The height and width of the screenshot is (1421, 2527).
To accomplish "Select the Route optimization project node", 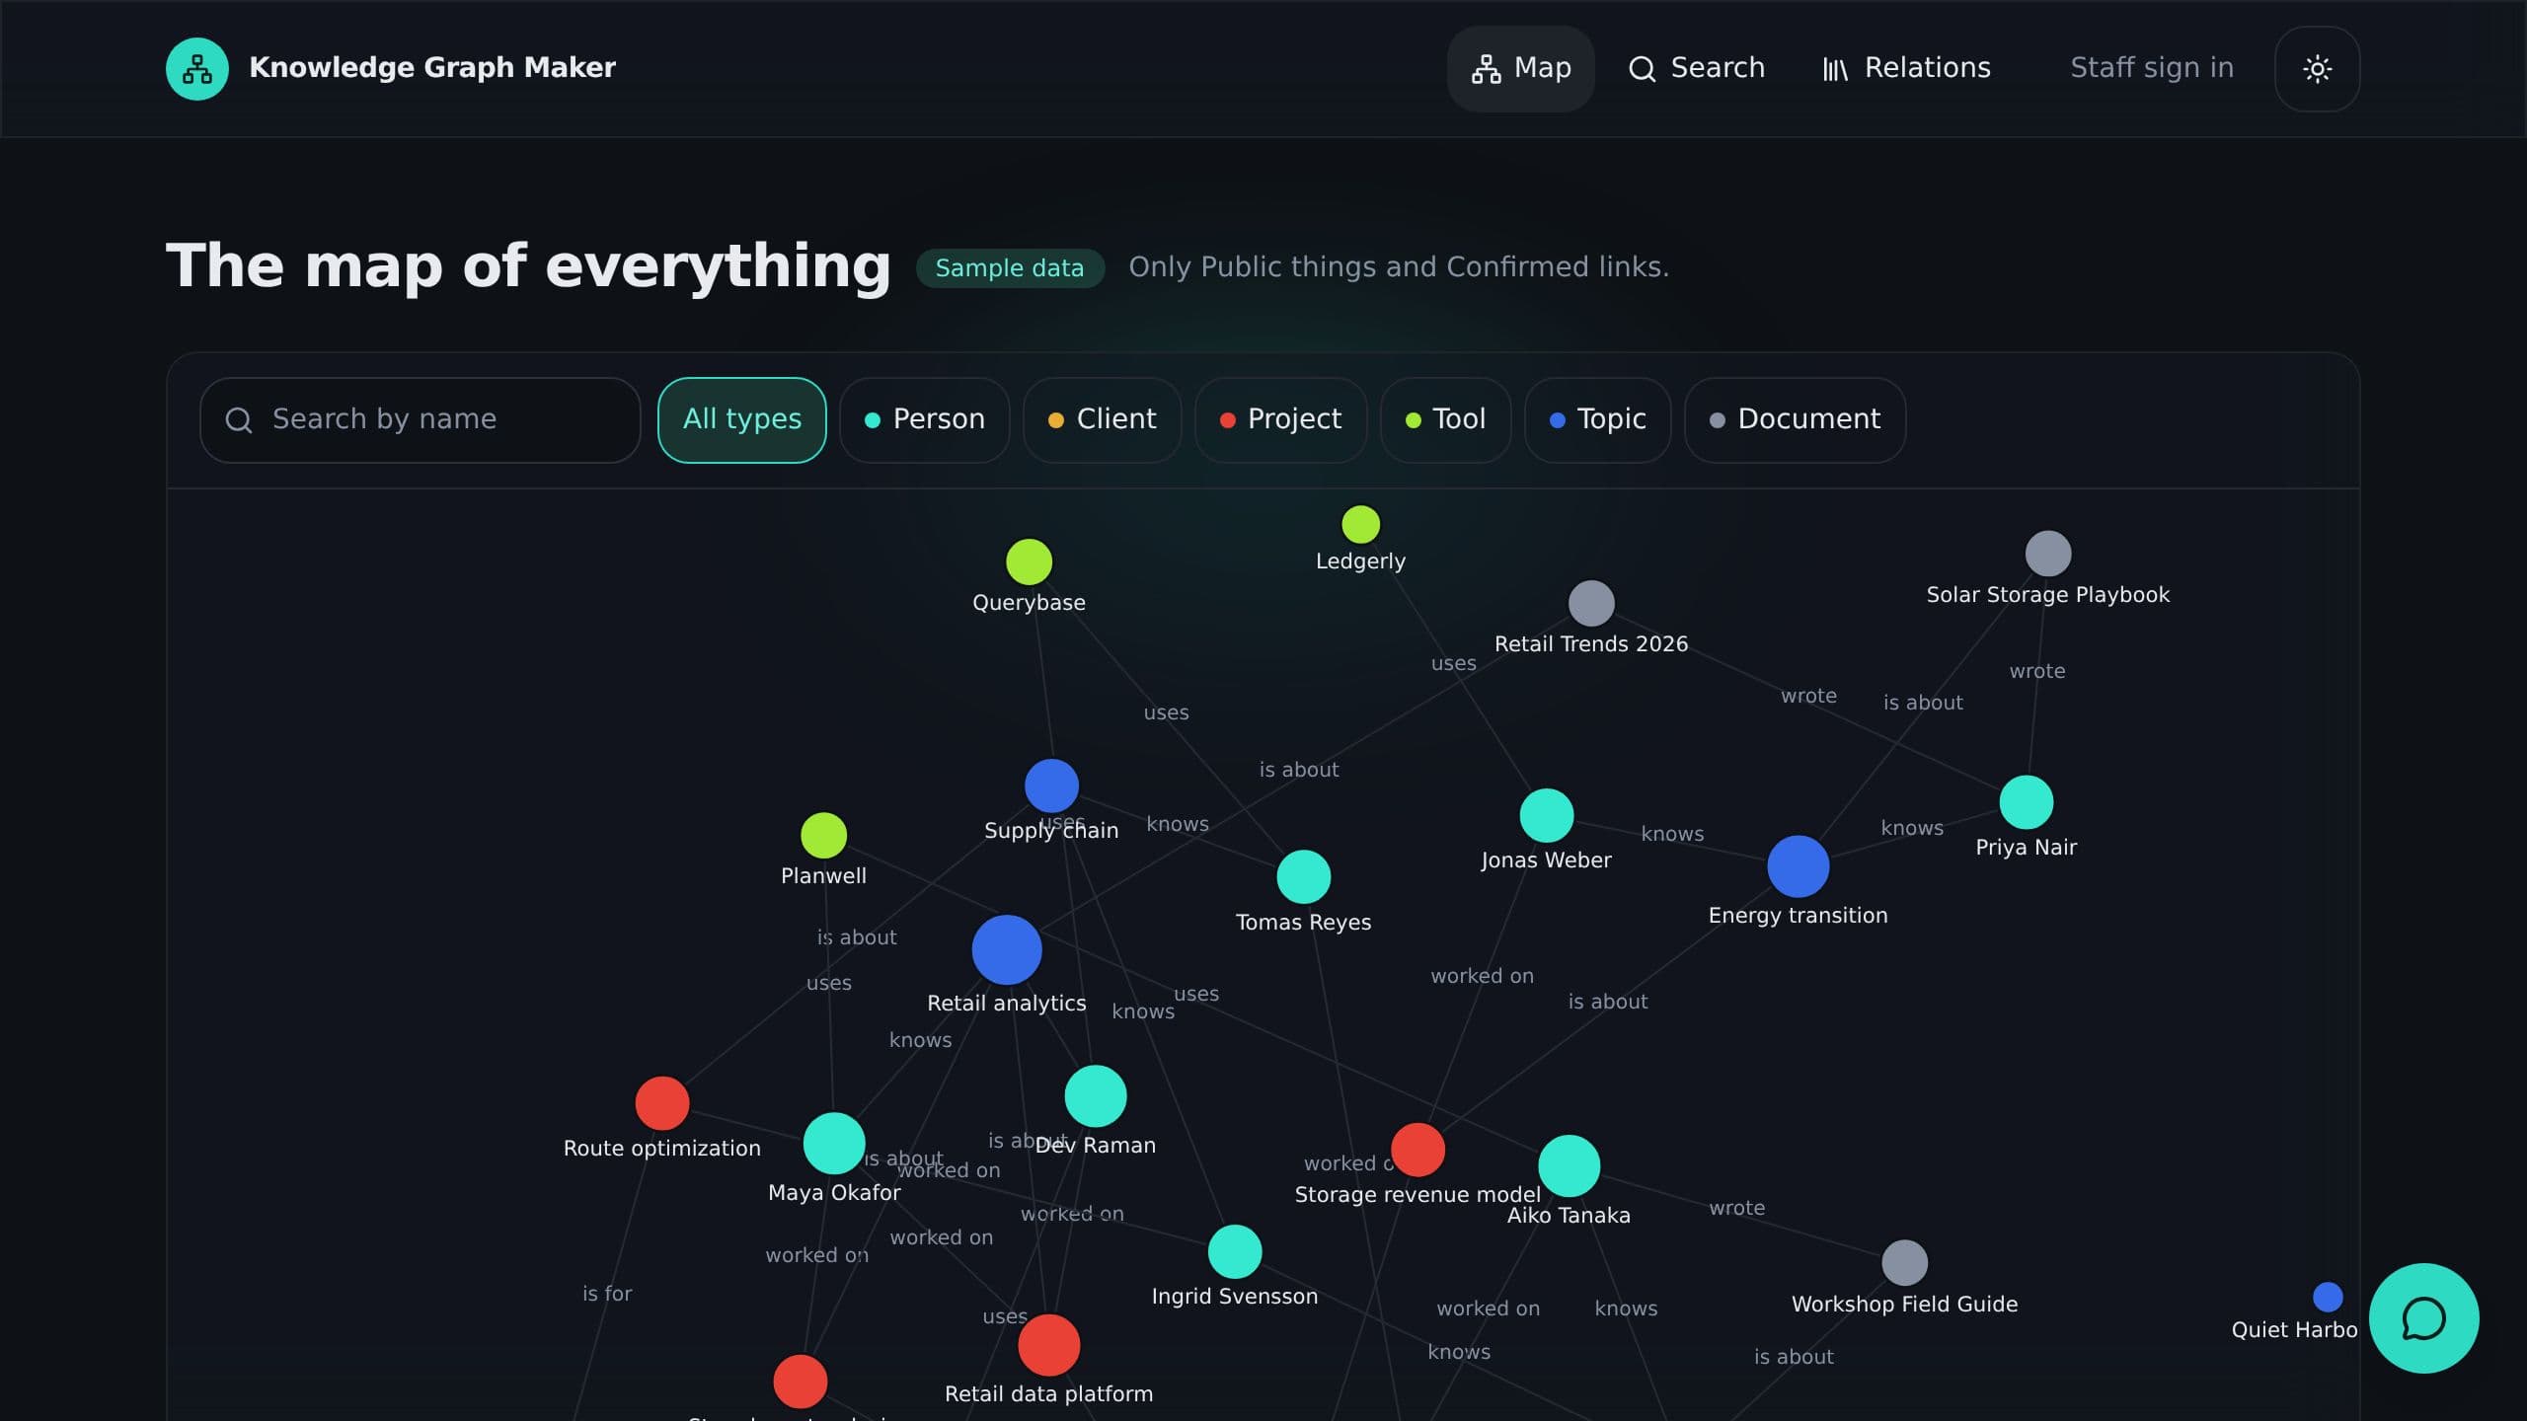I will (661, 1103).
